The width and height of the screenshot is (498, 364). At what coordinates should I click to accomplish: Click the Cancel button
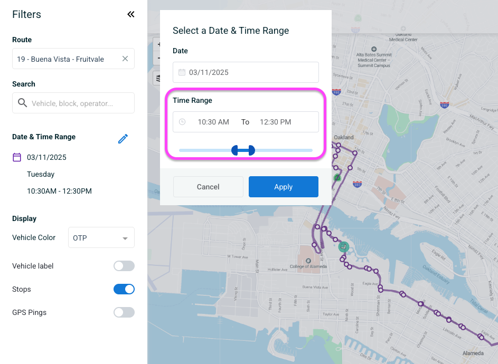tap(208, 187)
